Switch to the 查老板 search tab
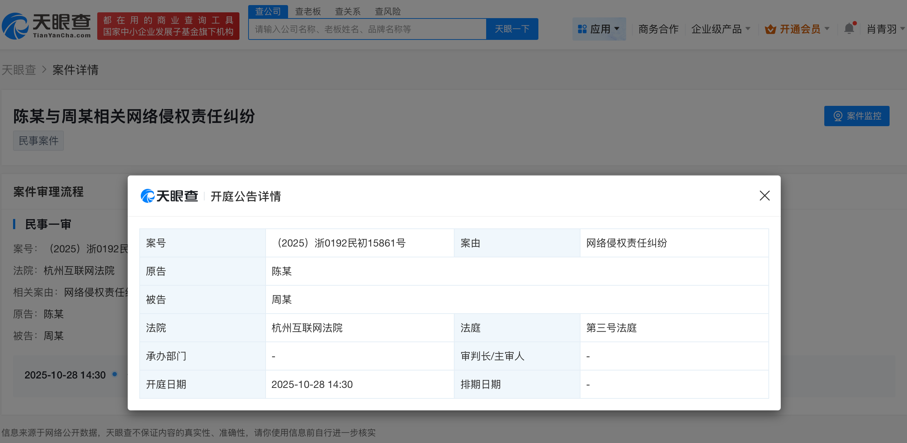 coord(307,11)
